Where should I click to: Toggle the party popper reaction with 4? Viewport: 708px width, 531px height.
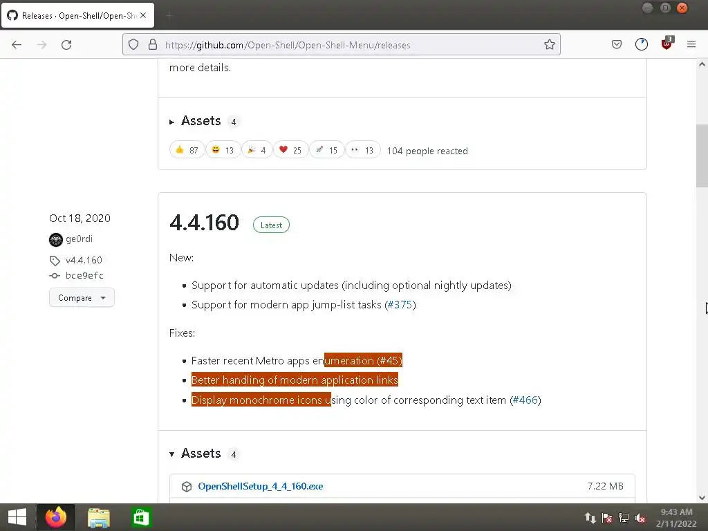click(x=257, y=150)
